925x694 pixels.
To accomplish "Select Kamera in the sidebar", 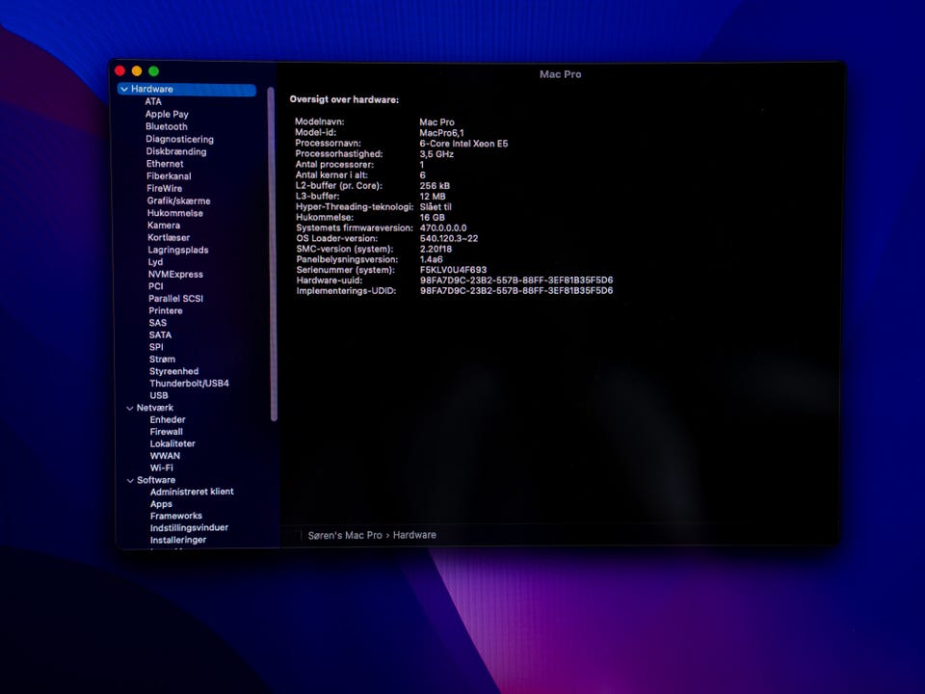I will pyautogui.click(x=164, y=226).
